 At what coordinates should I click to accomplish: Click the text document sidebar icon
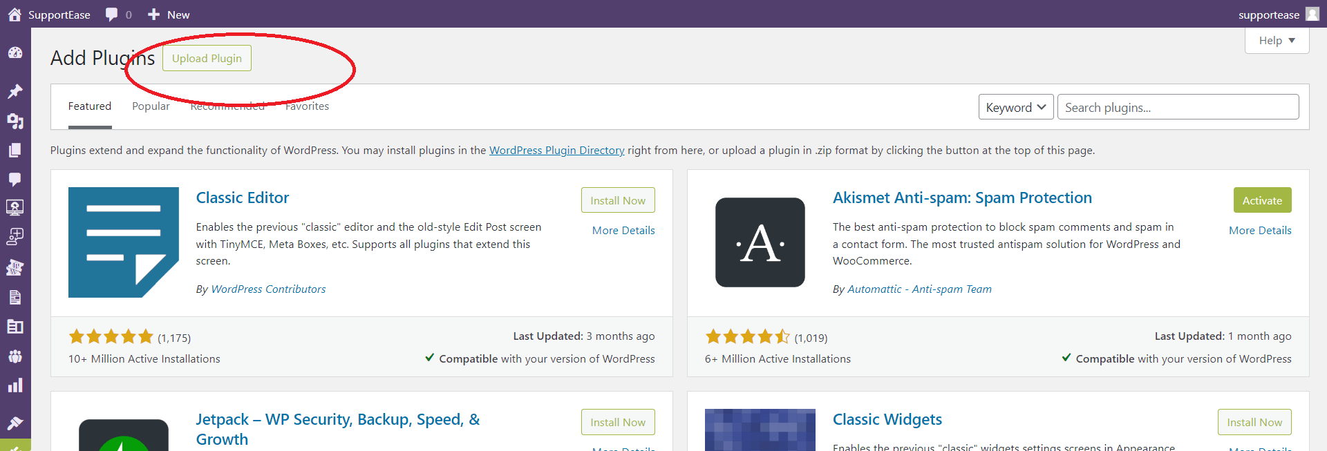15,297
